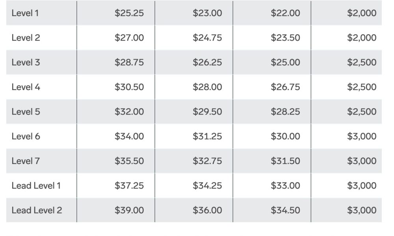Select the Level 5 row label
Screen dimensions: 394x236
[26, 112]
